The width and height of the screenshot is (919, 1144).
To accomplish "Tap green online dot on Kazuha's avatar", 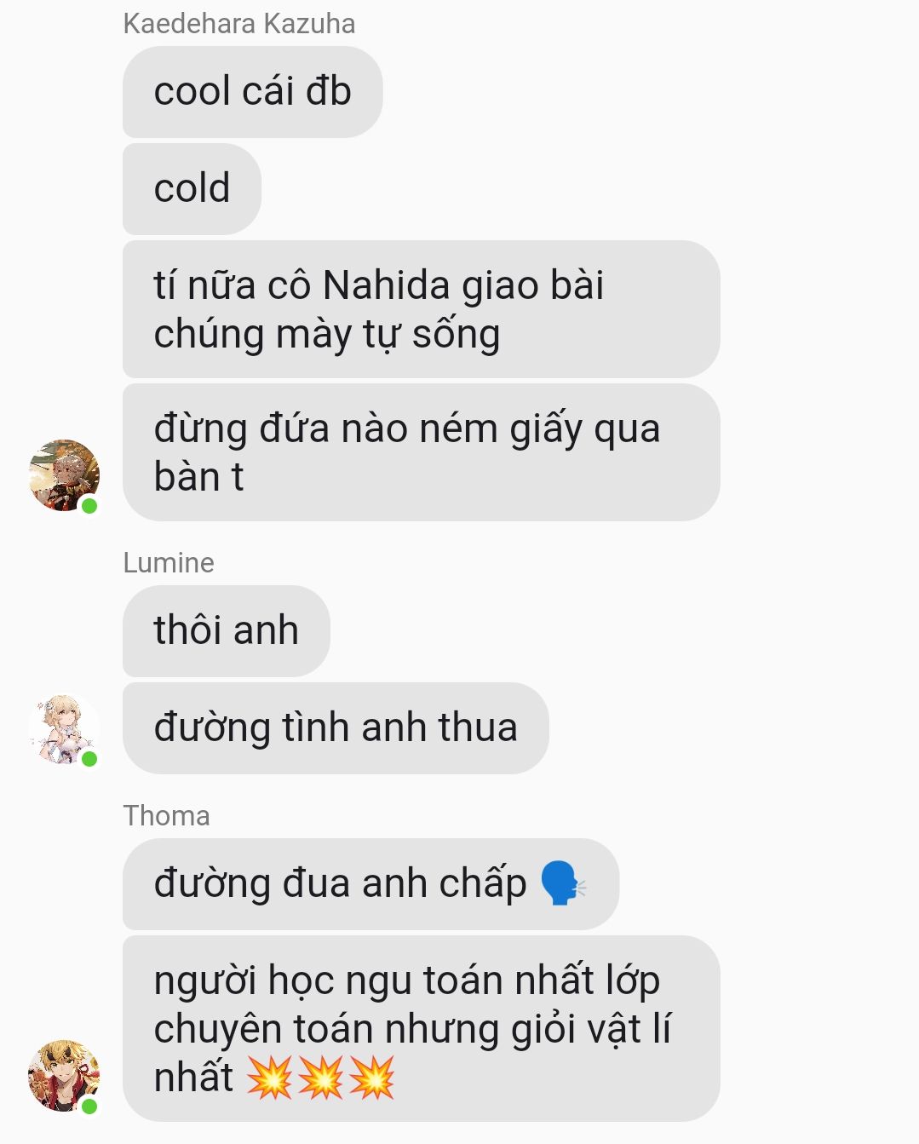I will 89,506.
